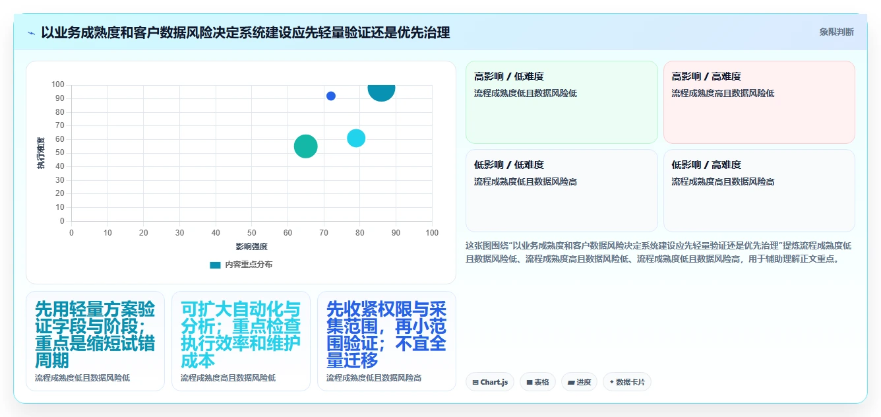The image size is (881, 417).
Task: Click the small blue bubble in chart
Action: (x=331, y=96)
